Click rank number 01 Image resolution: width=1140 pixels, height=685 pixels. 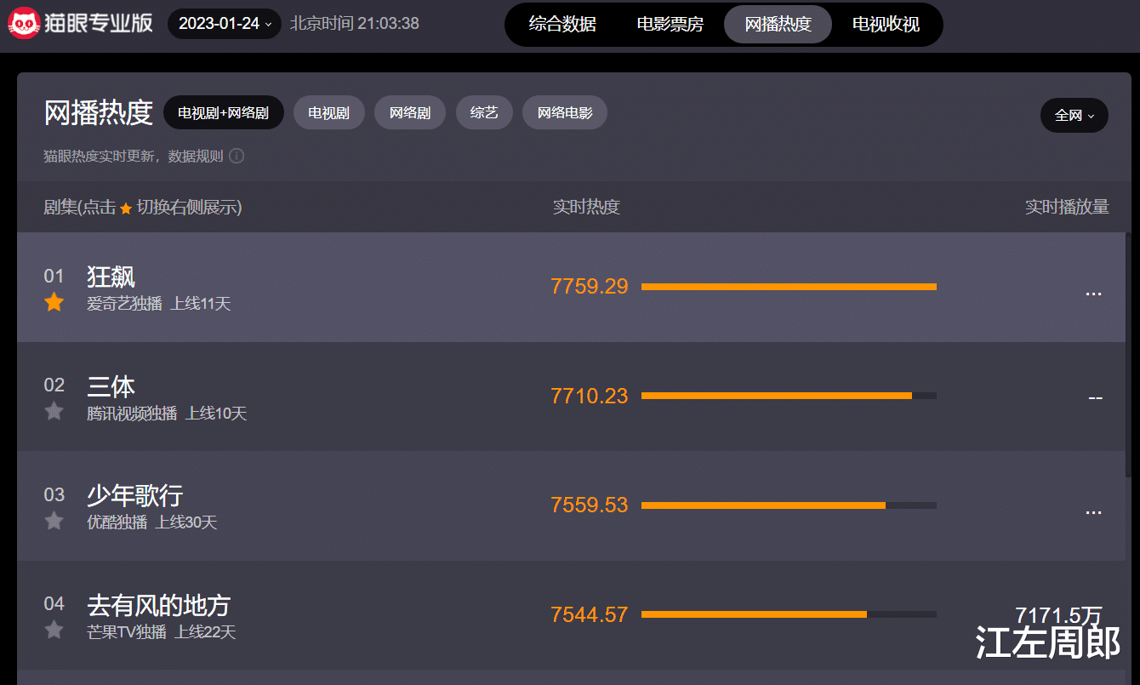pos(54,276)
